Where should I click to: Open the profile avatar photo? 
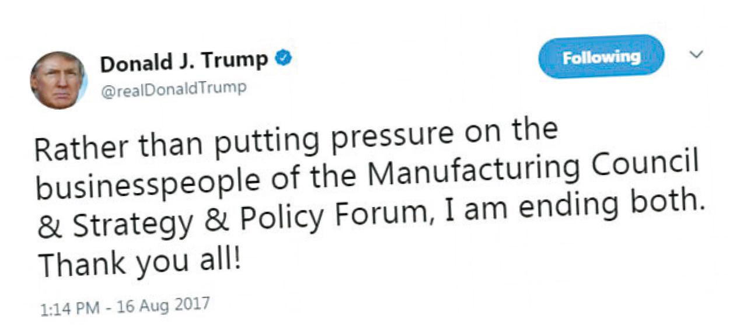(58, 79)
